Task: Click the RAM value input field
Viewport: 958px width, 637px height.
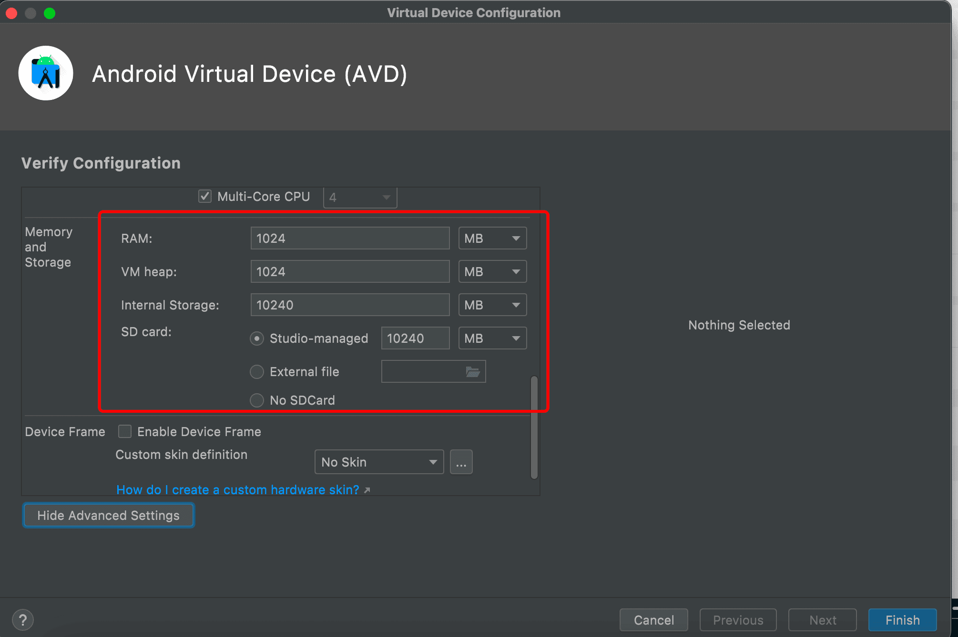Action: click(x=350, y=238)
